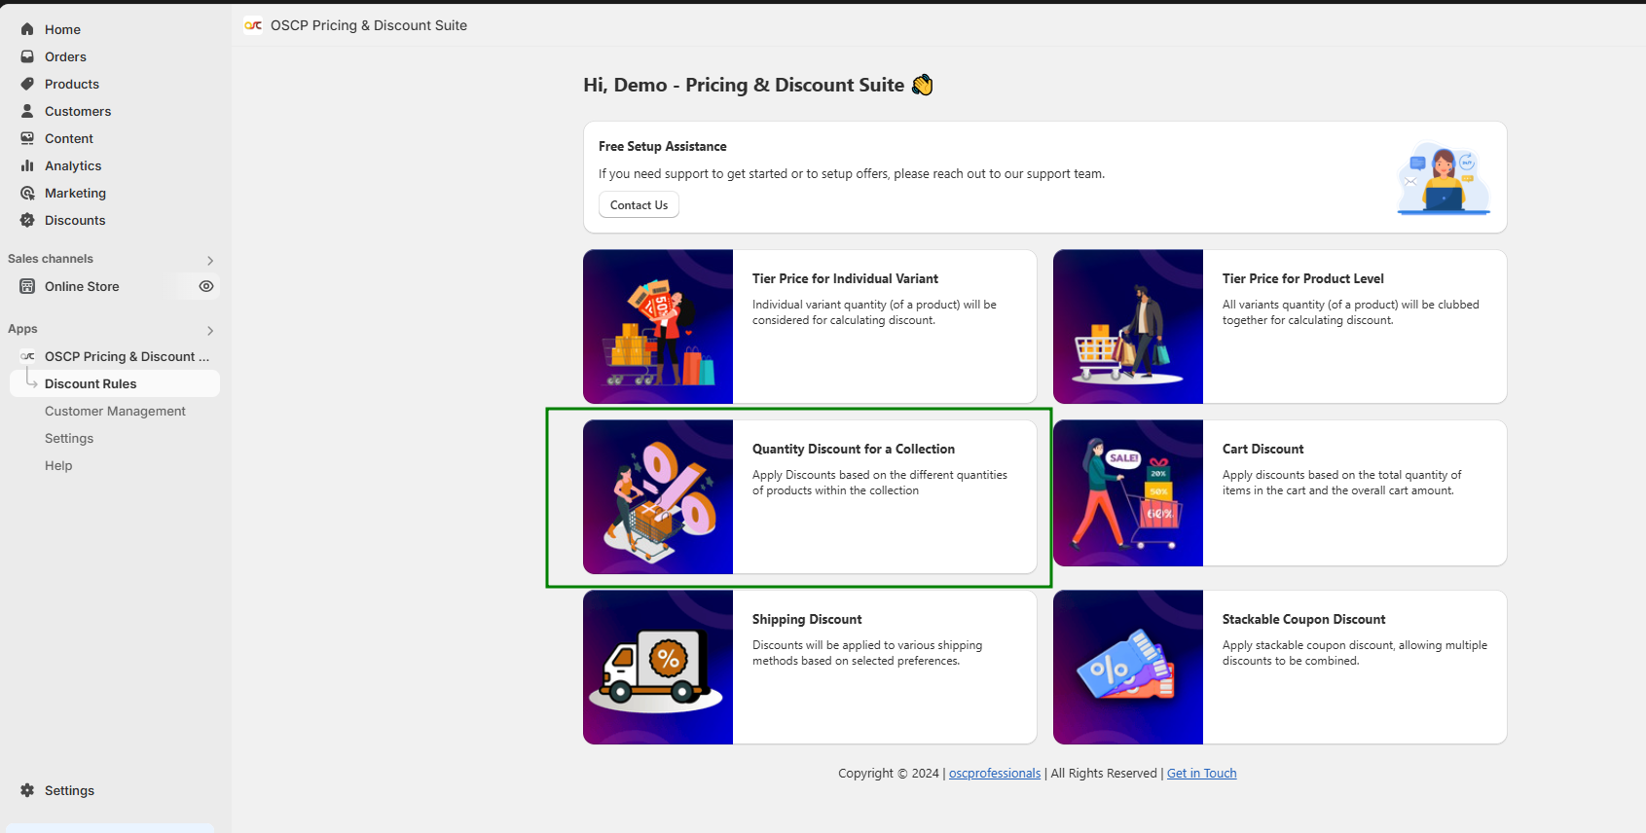Click the Customers person icon
The height and width of the screenshot is (833, 1646).
tap(27, 111)
